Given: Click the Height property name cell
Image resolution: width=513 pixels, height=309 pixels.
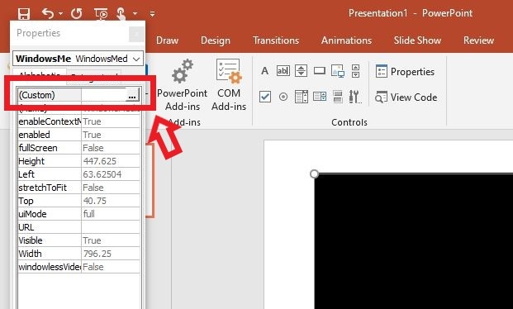Looking at the screenshot, I should click(x=50, y=161).
